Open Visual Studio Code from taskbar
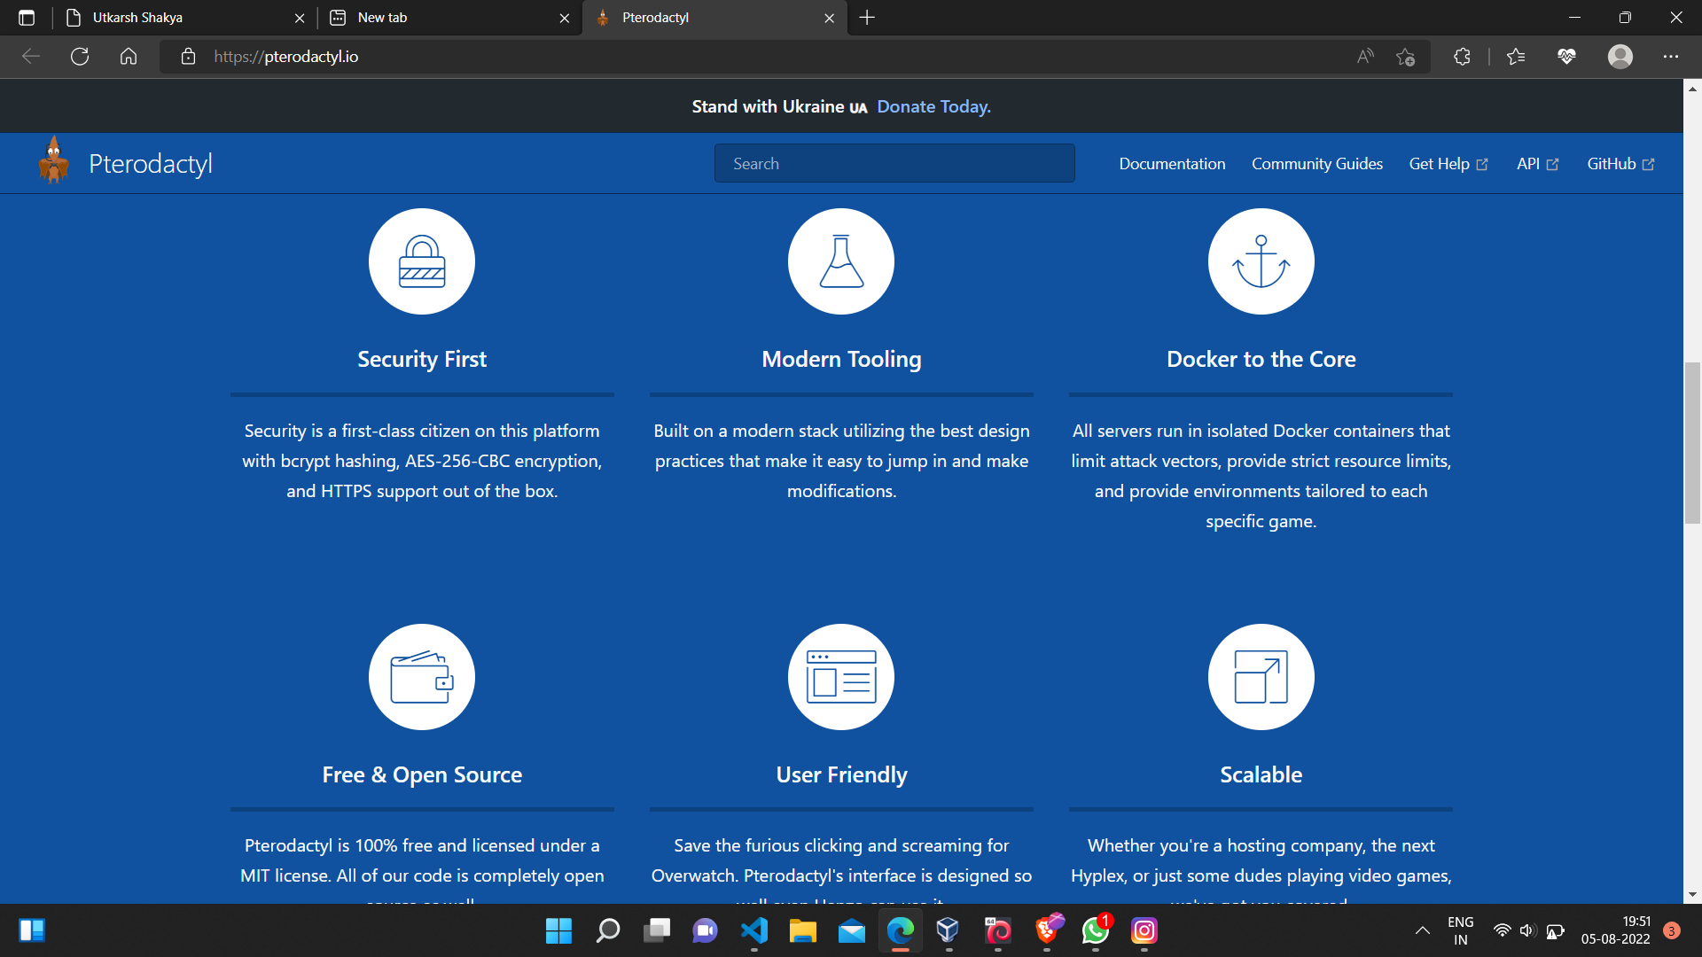 pos(754,930)
